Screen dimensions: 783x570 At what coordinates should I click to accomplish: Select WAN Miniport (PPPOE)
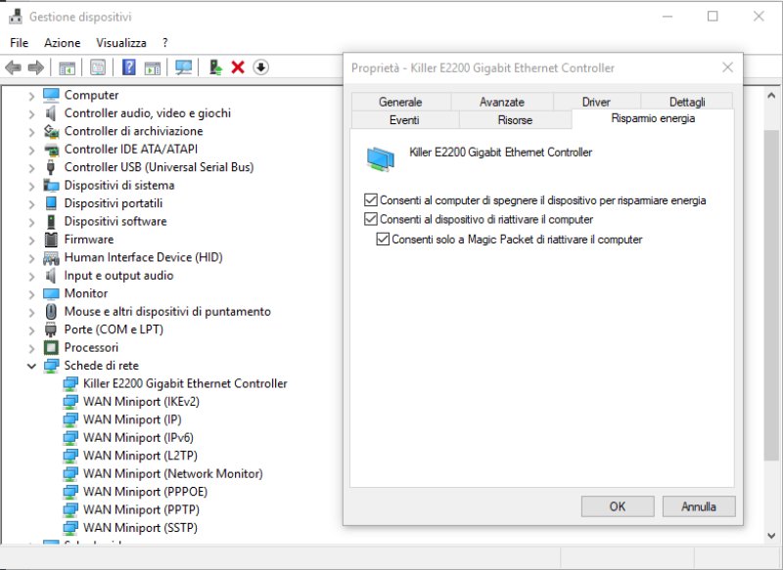[145, 492]
